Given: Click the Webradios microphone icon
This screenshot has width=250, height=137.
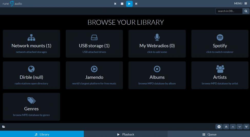Looking at the screenshot, I should click(157, 37).
